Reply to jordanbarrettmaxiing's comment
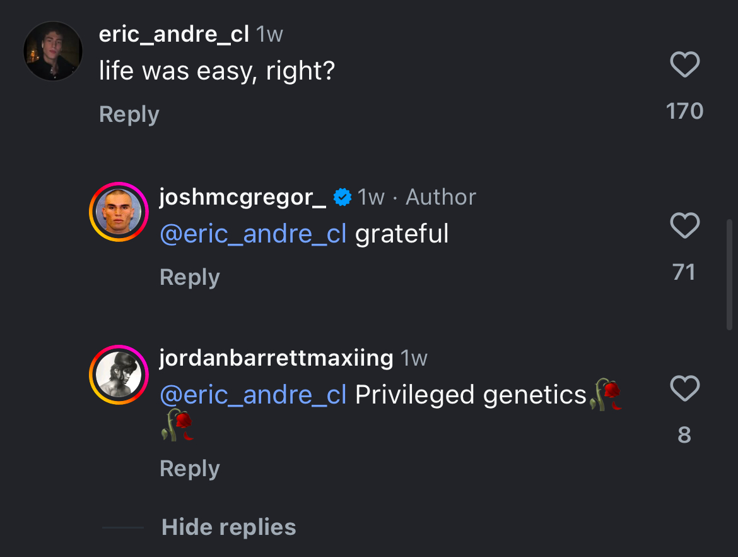This screenshot has width=738, height=557. click(190, 469)
